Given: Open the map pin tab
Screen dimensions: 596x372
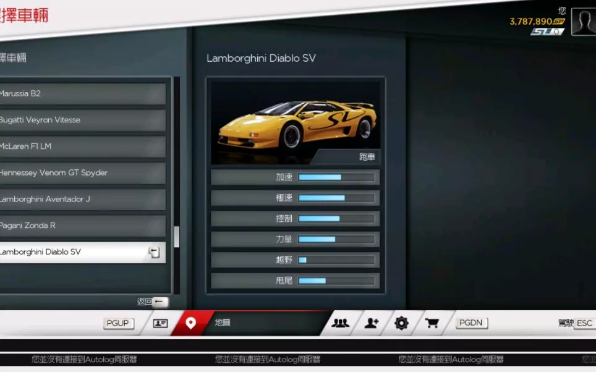Looking at the screenshot, I should (190, 323).
